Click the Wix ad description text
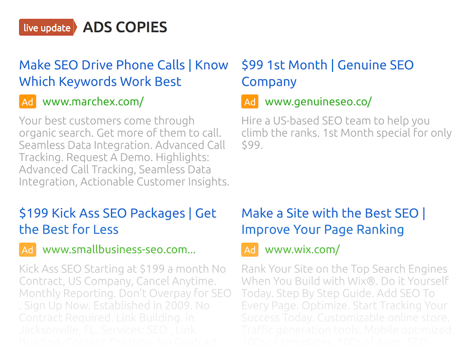Viewport: 475px width, 358px height. [347, 306]
